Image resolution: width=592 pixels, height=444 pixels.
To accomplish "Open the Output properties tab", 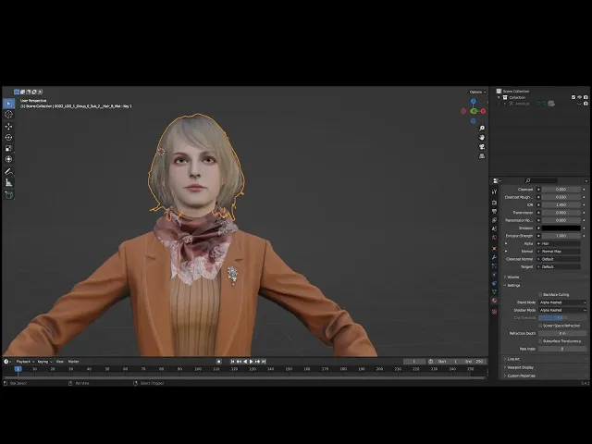I will (x=494, y=212).
